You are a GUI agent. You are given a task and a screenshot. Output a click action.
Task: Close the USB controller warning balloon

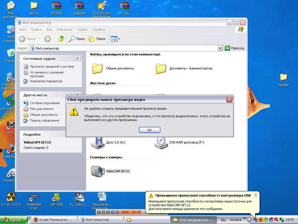point(256,195)
